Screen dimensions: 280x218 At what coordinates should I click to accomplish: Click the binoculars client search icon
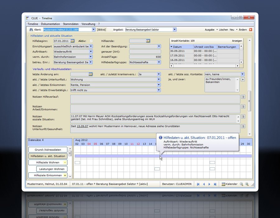[31, 30]
